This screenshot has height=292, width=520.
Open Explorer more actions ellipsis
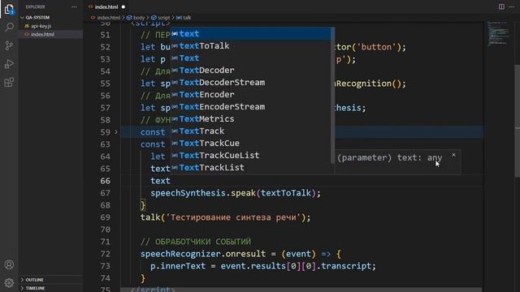[74, 7]
